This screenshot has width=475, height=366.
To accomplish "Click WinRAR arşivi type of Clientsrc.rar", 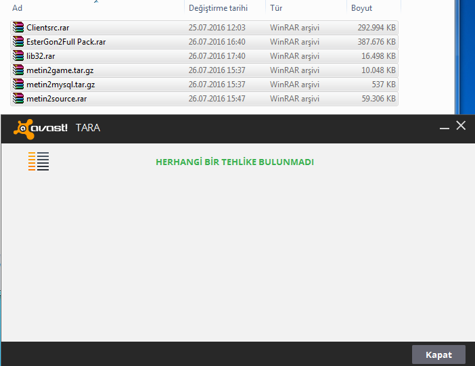I will pyautogui.click(x=294, y=28).
